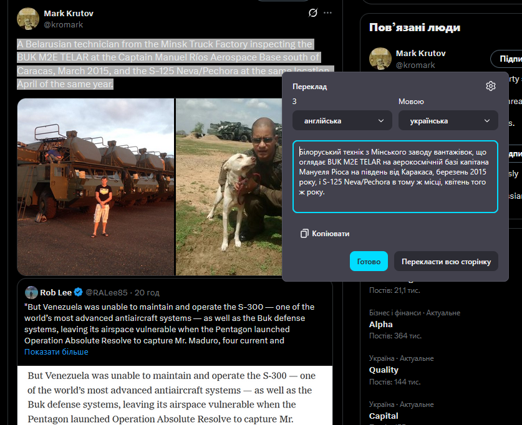The image size is (522, 425).
Task: Expand the source language dropdown showing англійська
Action: click(342, 120)
